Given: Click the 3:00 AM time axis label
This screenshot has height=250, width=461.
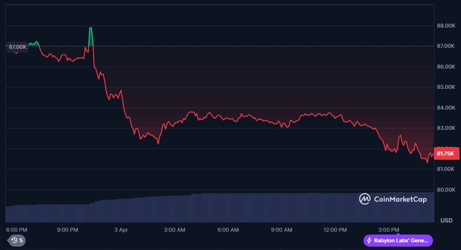Looking at the screenshot, I should [x=174, y=229].
